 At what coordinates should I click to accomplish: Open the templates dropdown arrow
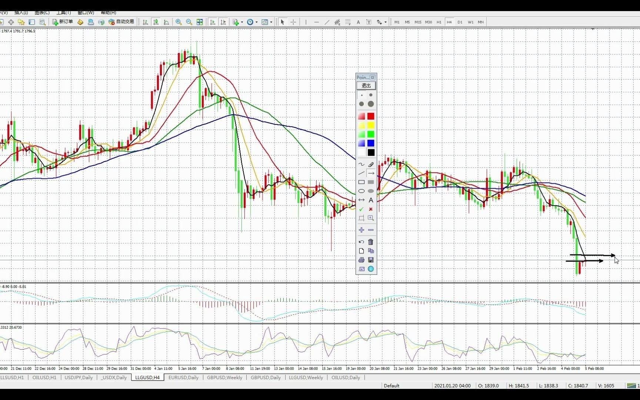point(271,22)
